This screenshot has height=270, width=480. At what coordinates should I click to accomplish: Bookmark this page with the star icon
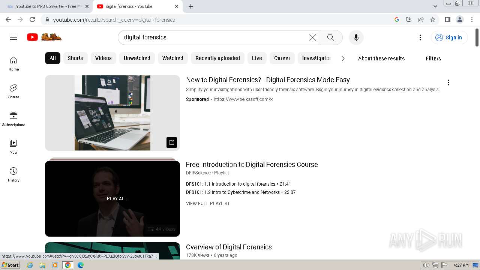point(433,20)
